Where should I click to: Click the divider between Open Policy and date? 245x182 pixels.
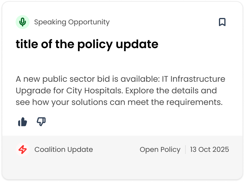pos(185,150)
